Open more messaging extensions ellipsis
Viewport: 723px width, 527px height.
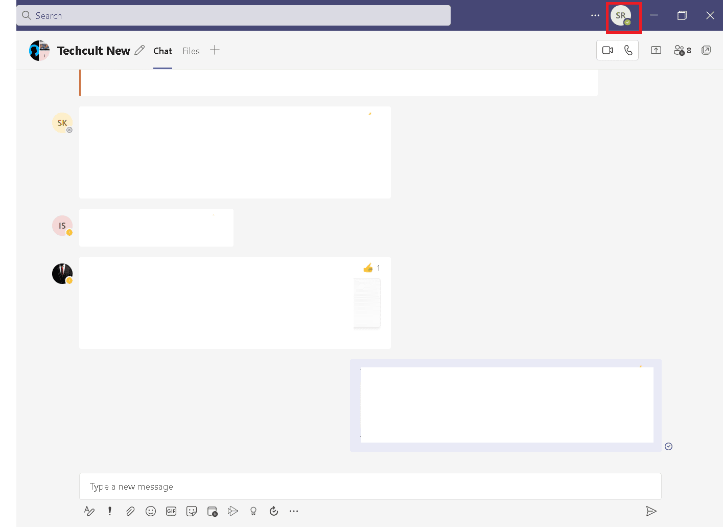[x=294, y=511]
